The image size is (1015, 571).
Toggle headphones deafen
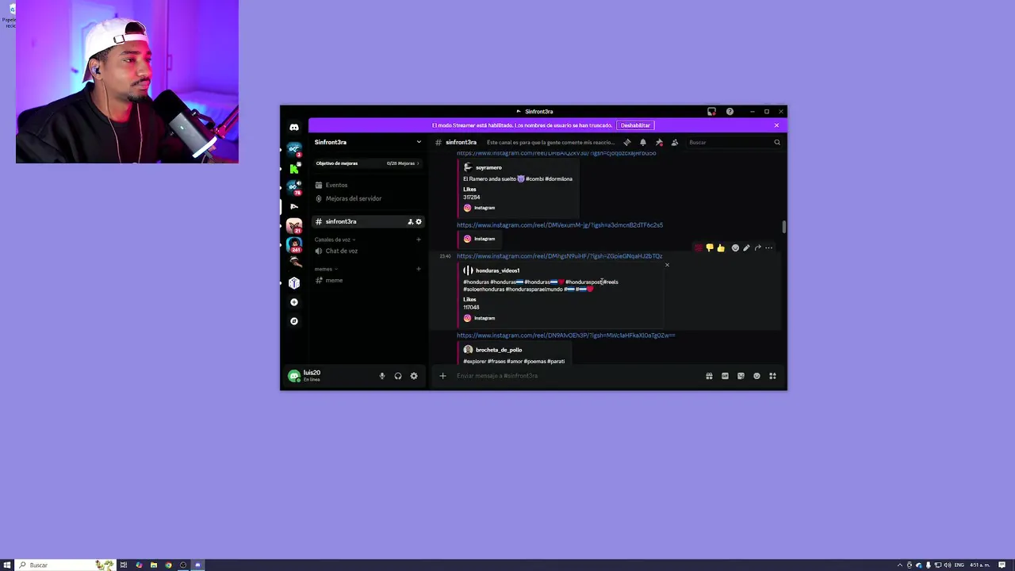(398, 376)
